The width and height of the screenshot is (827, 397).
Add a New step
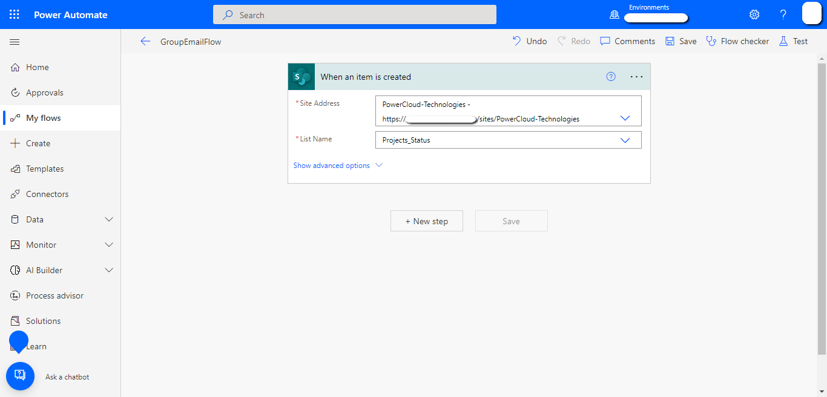(x=427, y=221)
